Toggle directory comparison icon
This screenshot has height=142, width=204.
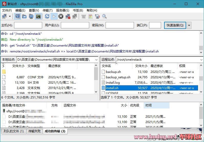pos(90,17)
